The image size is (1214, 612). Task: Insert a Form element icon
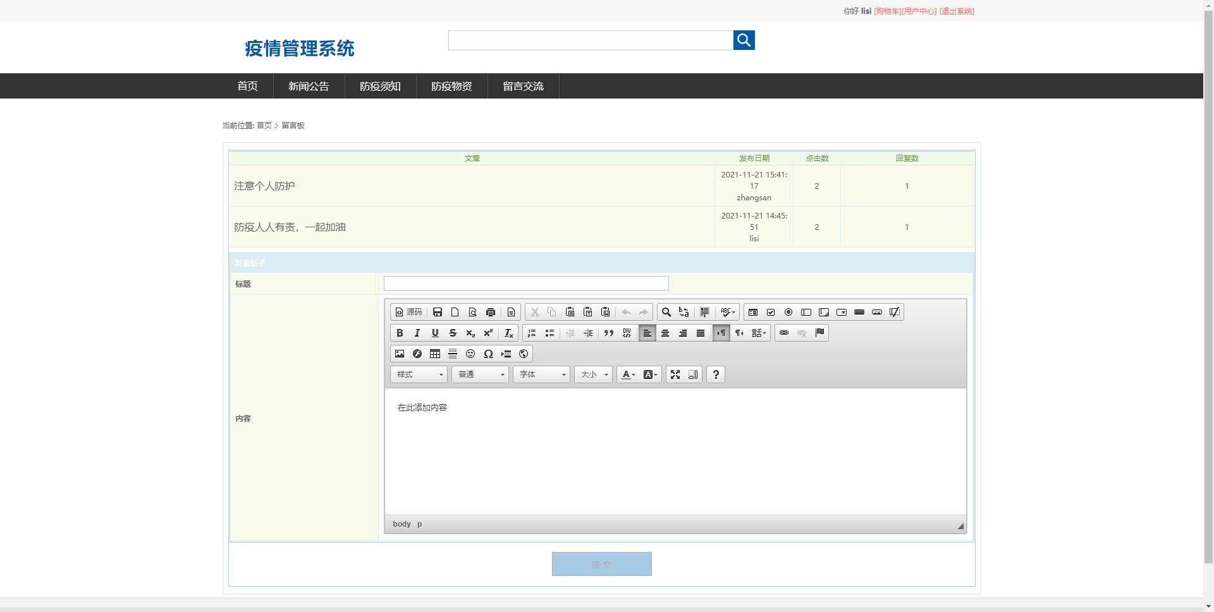(x=753, y=312)
